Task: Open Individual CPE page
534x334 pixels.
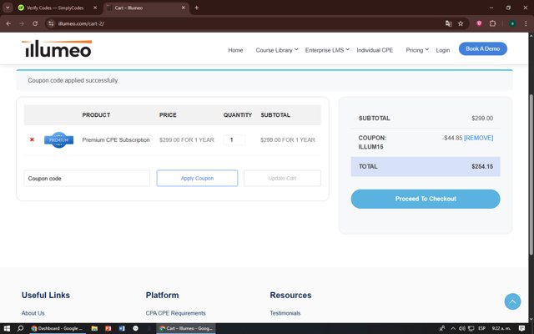Action: tap(375, 50)
